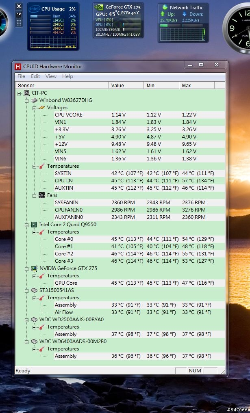Collapse the NVIDIA GeForce GTX 275 node
The image size is (250, 413).
pos(26,269)
